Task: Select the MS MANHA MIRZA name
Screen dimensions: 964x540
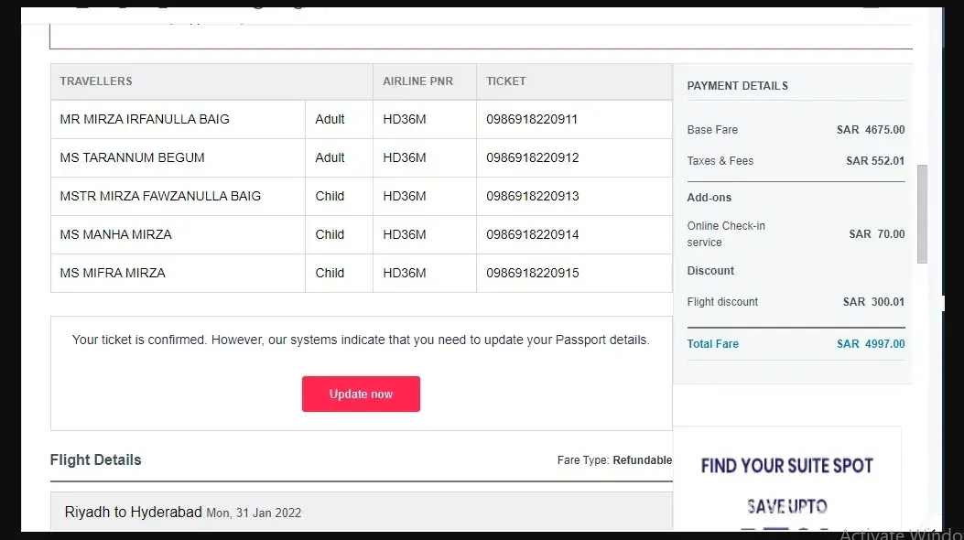Action: point(115,234)
